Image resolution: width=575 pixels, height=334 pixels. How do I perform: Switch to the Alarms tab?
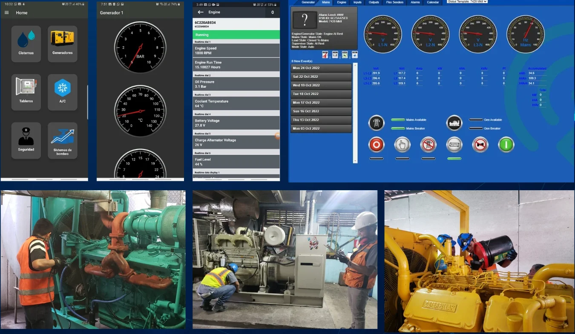(x=415, y=2)
